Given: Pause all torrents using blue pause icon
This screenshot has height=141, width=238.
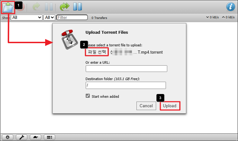Looking at the screenshot, I should coord(77,7).
